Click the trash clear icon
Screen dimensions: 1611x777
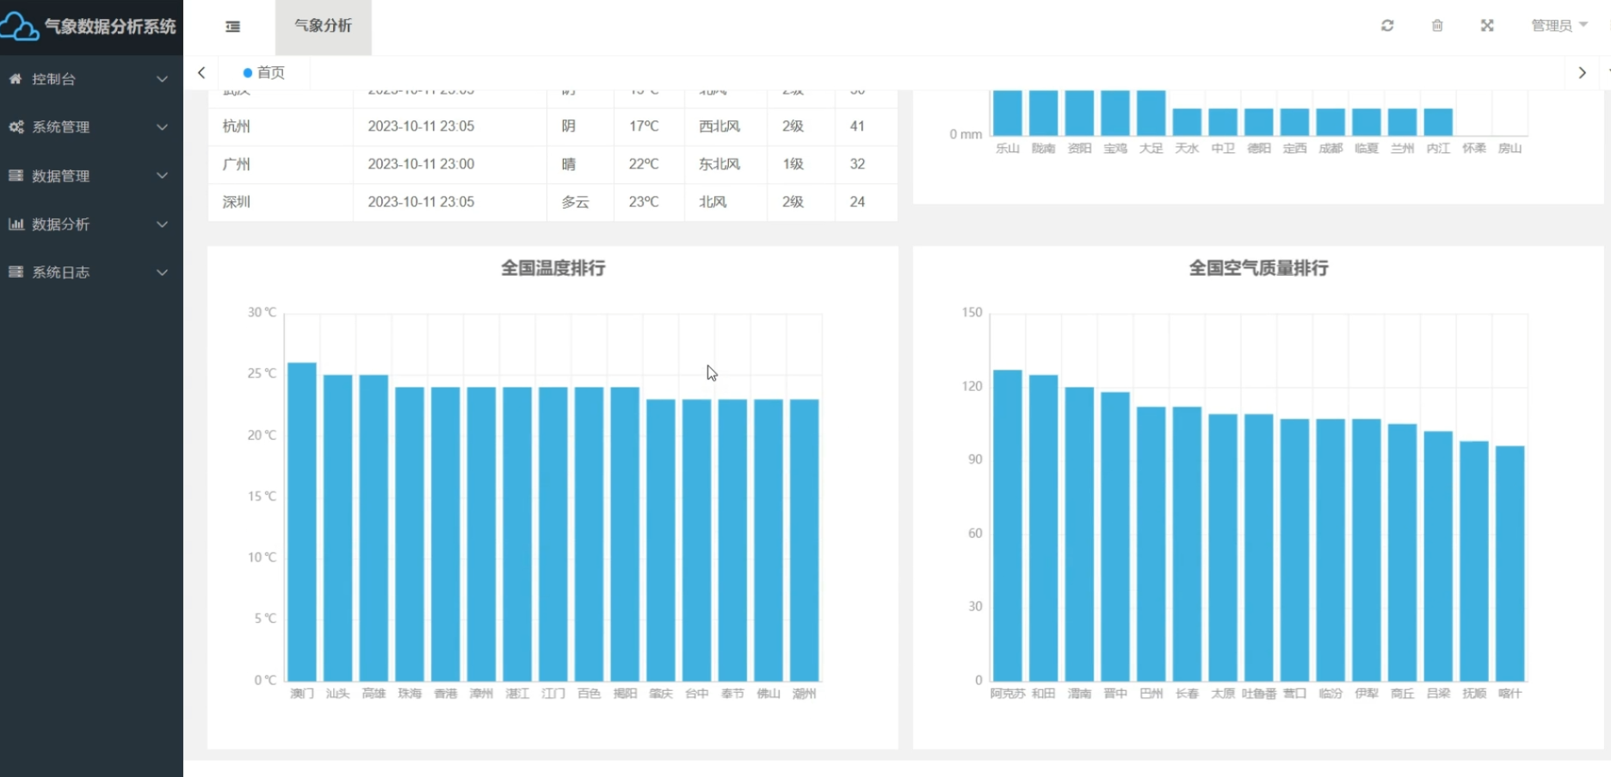click(1437, 26)
